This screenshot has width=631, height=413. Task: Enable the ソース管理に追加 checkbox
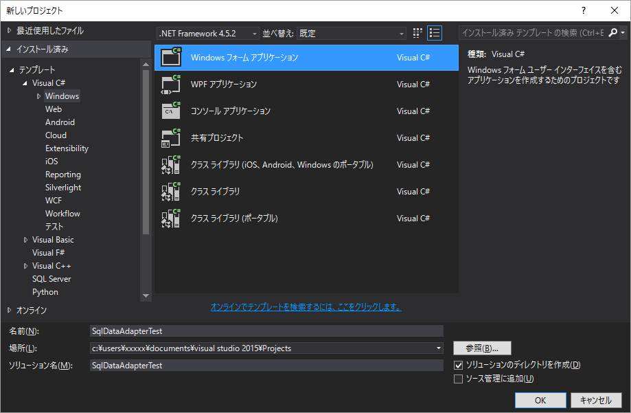(x=459, y=379)
